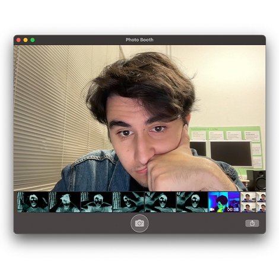Open the Share menu icon

click(x=252, y=223)
